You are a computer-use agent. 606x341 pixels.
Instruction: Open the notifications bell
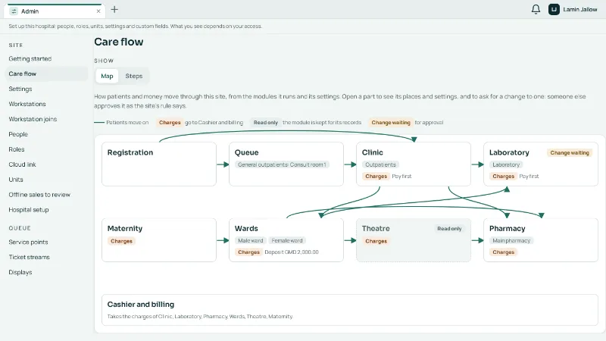tap(536, 9)
